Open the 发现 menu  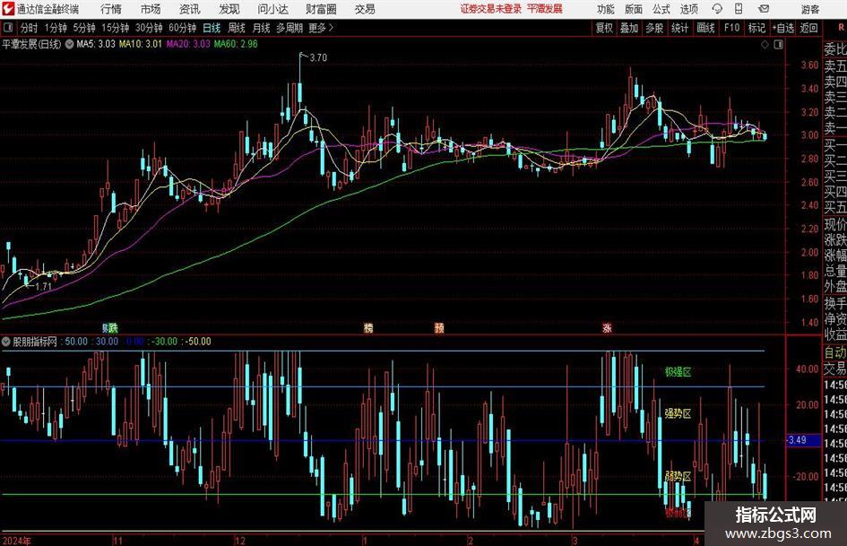coord(229,9)
